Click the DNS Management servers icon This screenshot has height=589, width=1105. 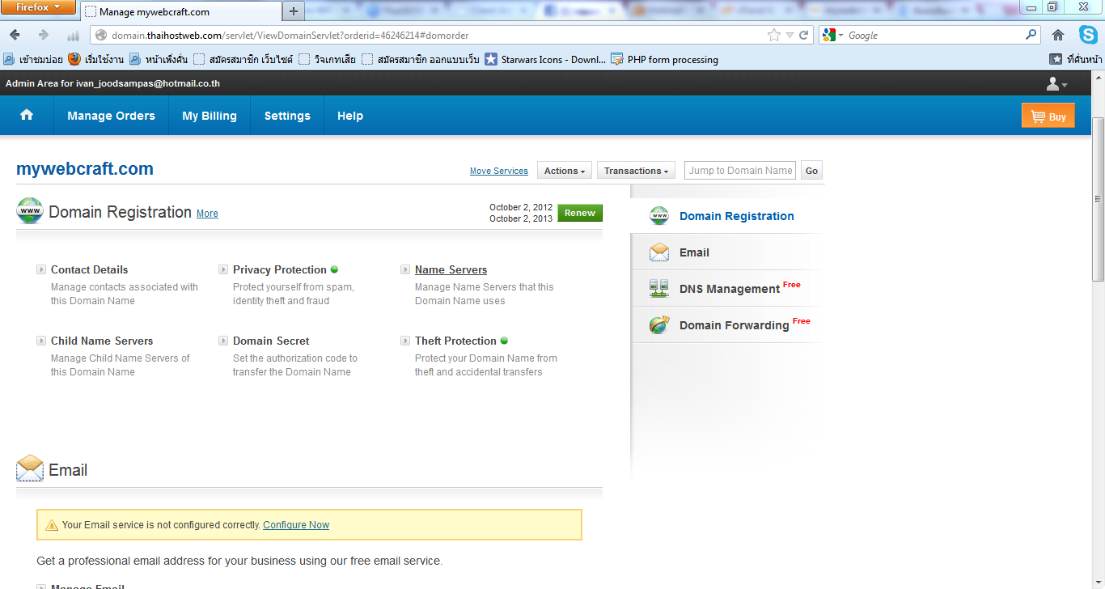tap(659, 289)
